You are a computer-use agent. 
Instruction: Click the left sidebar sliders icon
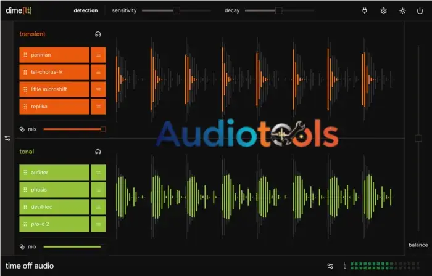[7, 138]
